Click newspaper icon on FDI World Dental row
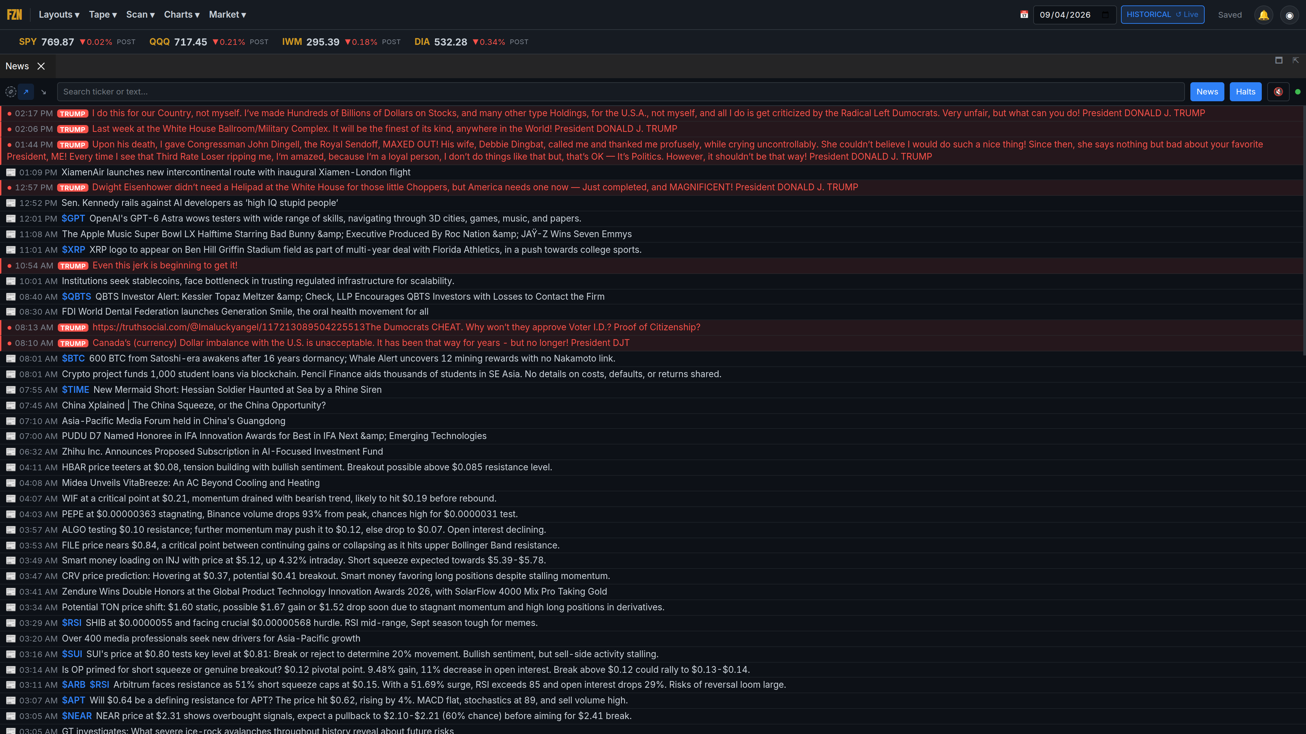Image resolution: width=1306 pixels, height=734 pixels. 11,312
